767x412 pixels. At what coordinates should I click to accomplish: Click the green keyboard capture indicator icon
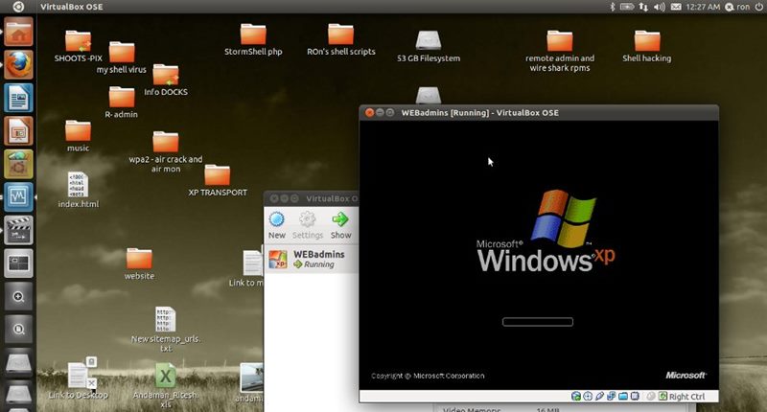pyautogui.click(x=662, y=397)
